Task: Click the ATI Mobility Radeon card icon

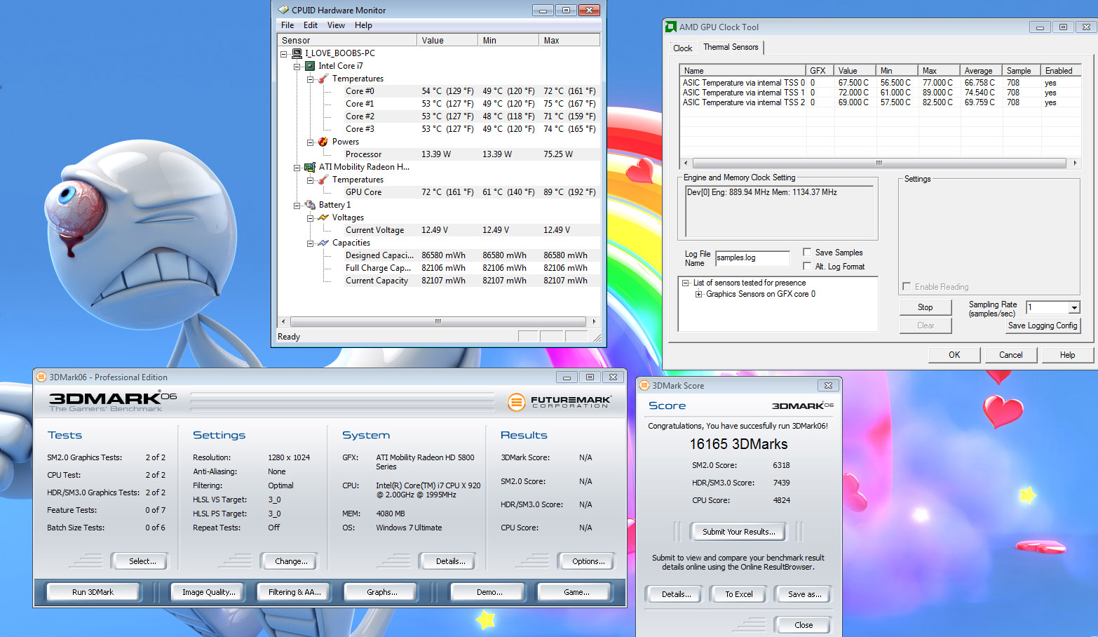Action: [310, 167]
